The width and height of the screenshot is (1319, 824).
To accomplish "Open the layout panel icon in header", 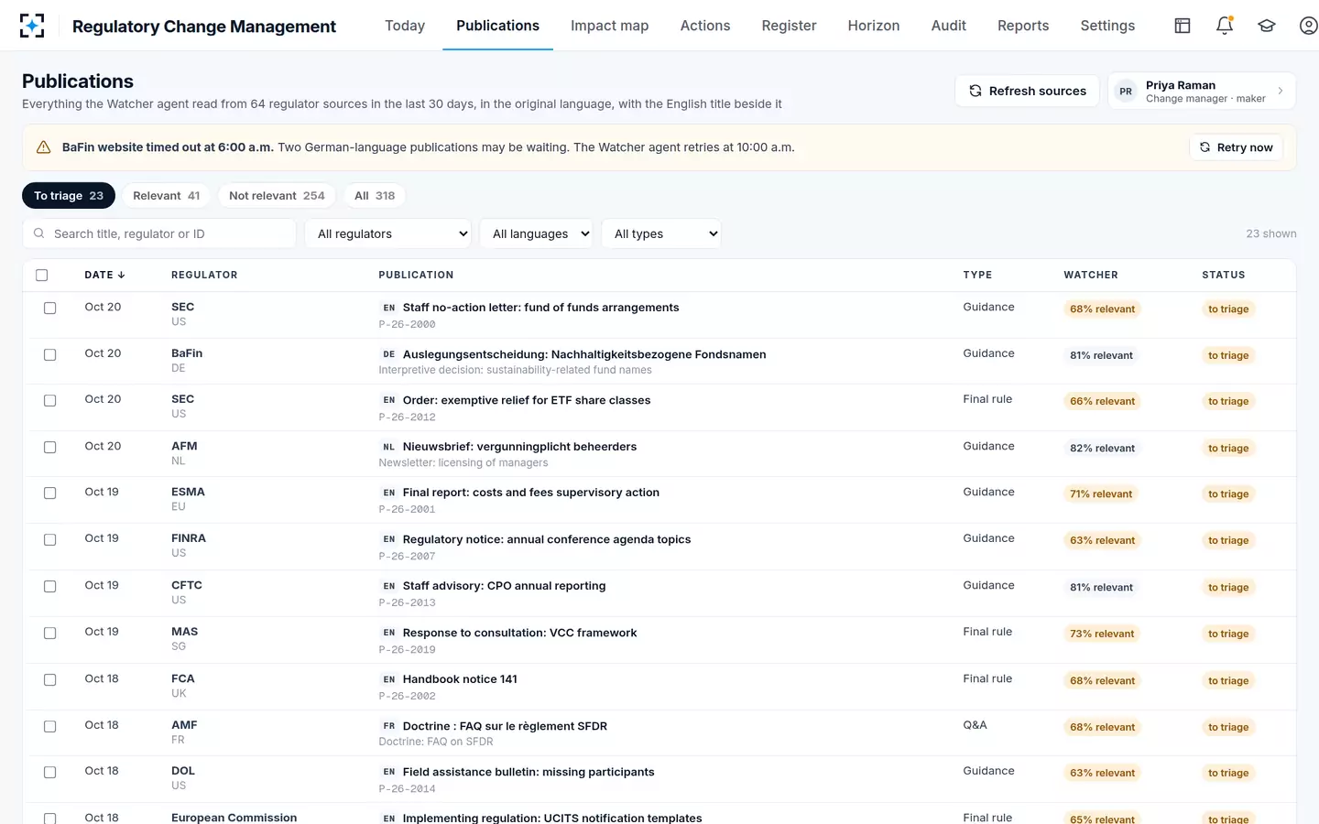I will click(x=1183, y=26).
